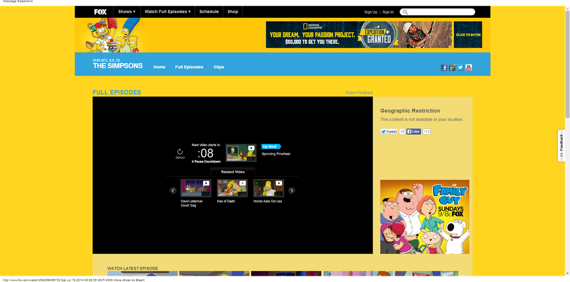Click the tweet count 13
Screen dimensions: 570x282
click(402, 132)
